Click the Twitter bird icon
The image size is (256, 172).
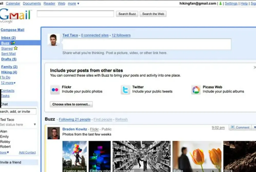[125, 90]
